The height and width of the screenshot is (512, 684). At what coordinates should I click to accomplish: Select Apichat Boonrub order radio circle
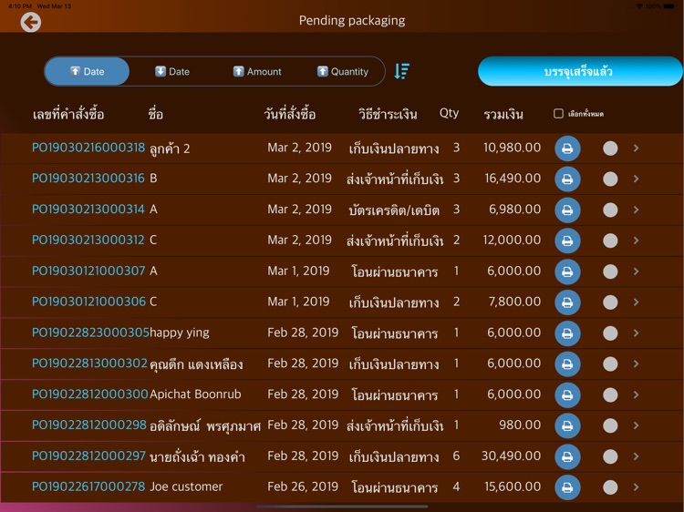point(610,394)
